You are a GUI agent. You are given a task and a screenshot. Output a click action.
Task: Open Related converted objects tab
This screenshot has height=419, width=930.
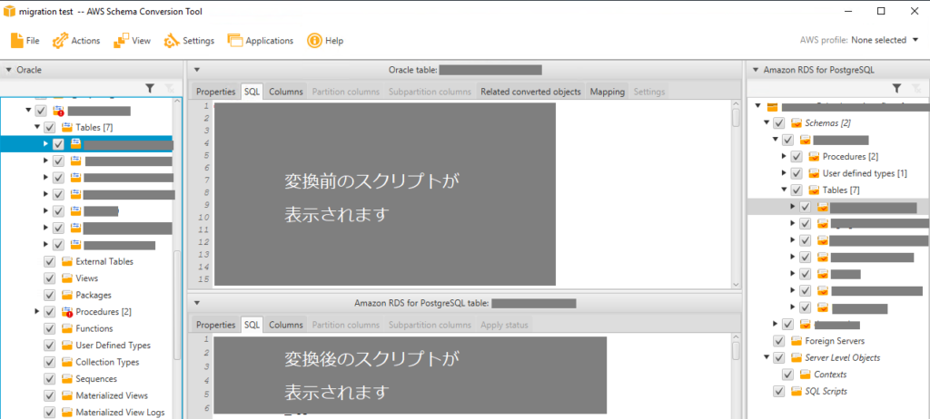(x=530, y=92)
